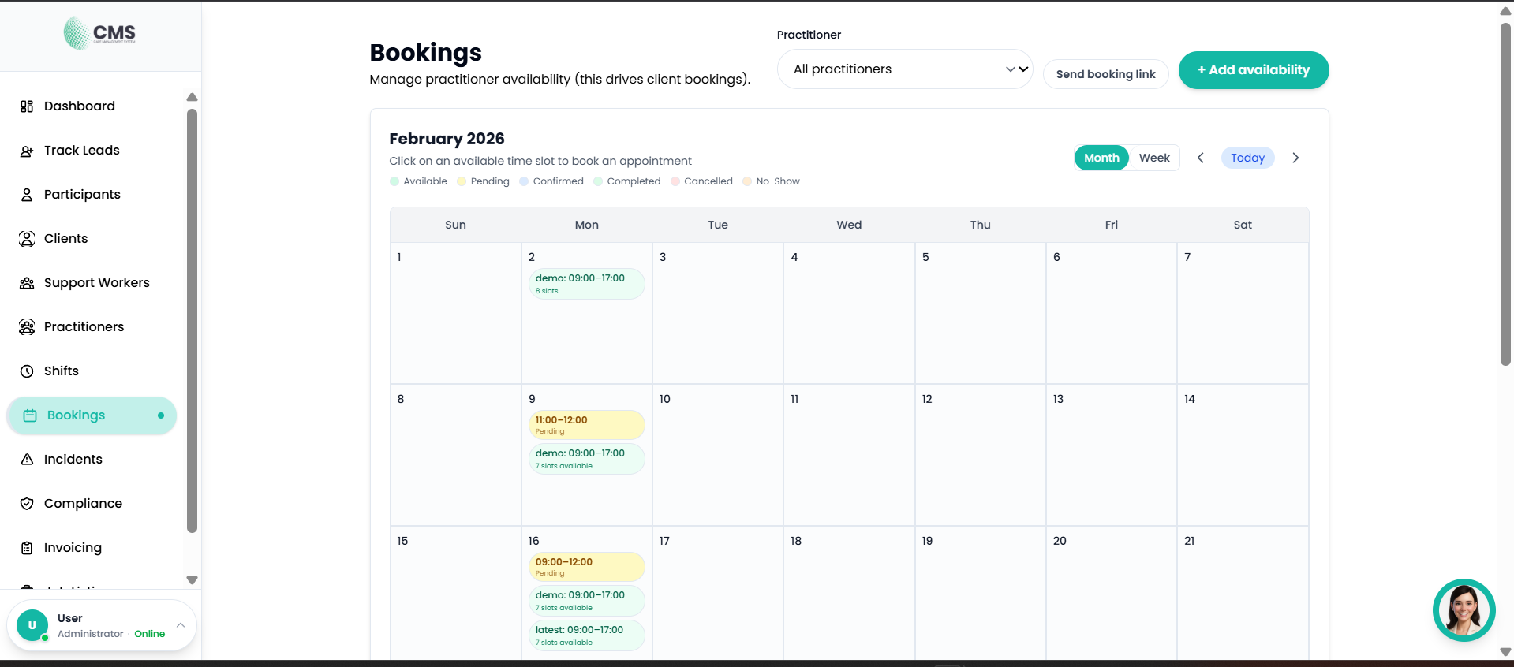Click the Dashboard grid icon
This screenshot has height=667, width=1514.
tap(27, 106)
